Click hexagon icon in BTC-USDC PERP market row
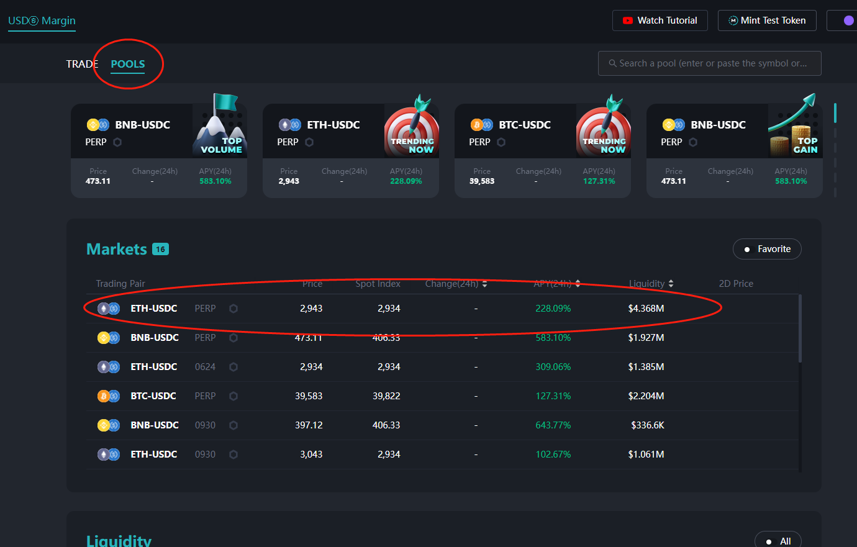857x547 pixels. [234, 396]
